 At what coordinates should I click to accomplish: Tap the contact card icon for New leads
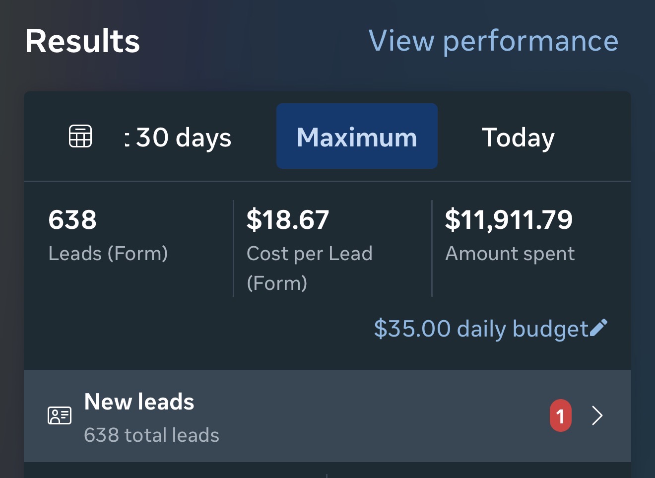coord(60,415)
